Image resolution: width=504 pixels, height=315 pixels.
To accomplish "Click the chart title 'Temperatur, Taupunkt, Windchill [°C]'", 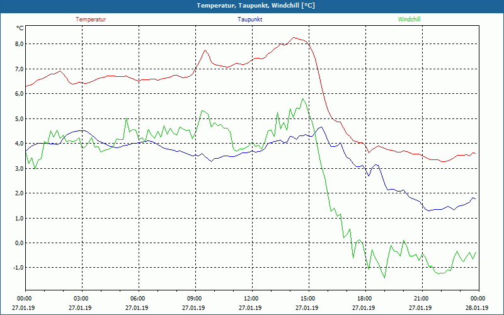I will point(256,6).
